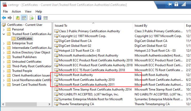191x111 pixels.
Task: Click the certmgr title bar icon
Action: pyautogui.click(x=5, y=5)
